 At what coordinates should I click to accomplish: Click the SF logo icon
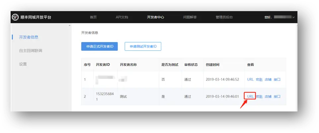coord(15,17)
